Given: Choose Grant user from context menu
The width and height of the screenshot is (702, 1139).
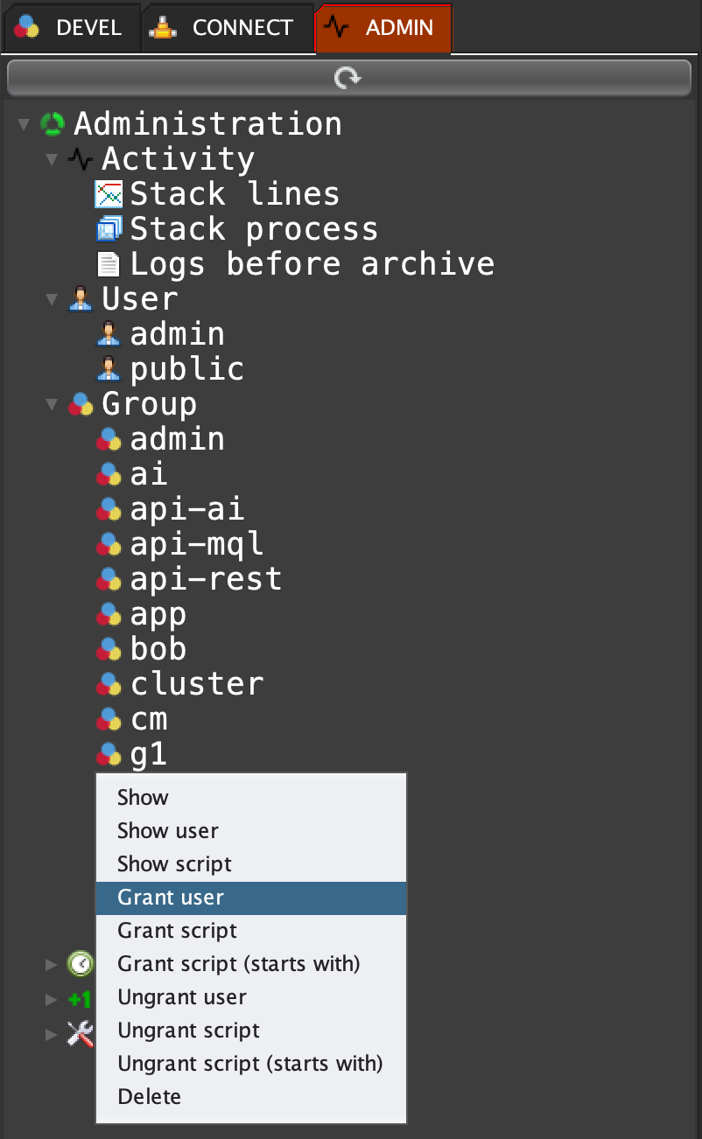Looking at the screenshot, I should click(x=171, y=898).
